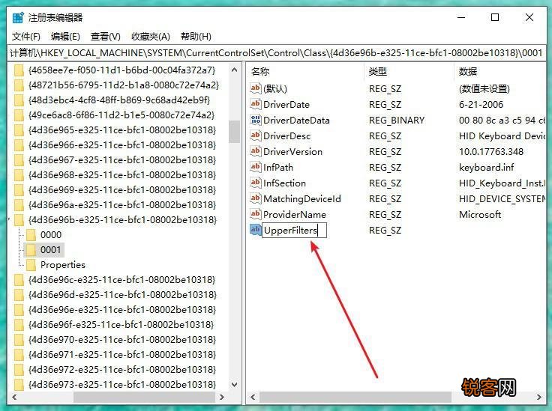Click the tree pane scroll right arrow
Image resolution: width=552 pixels, height=411 pixels.
click(222, 398)
